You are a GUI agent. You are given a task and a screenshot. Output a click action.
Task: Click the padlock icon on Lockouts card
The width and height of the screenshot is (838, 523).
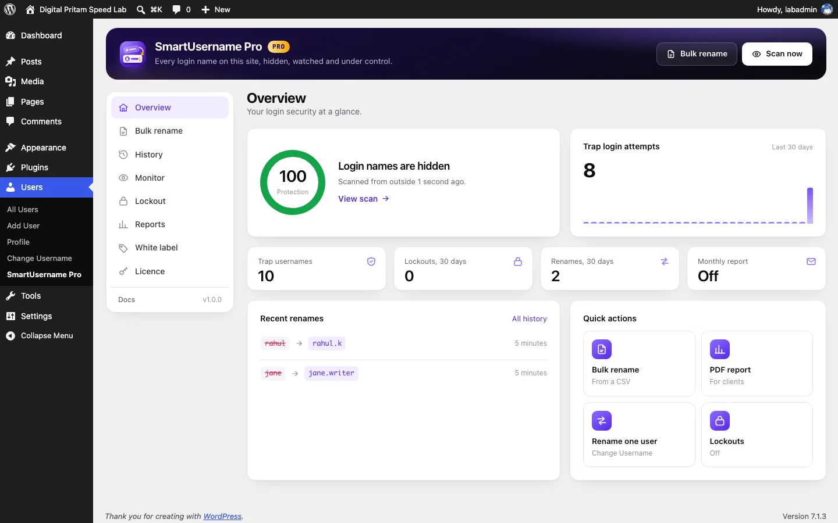(518, 261)
